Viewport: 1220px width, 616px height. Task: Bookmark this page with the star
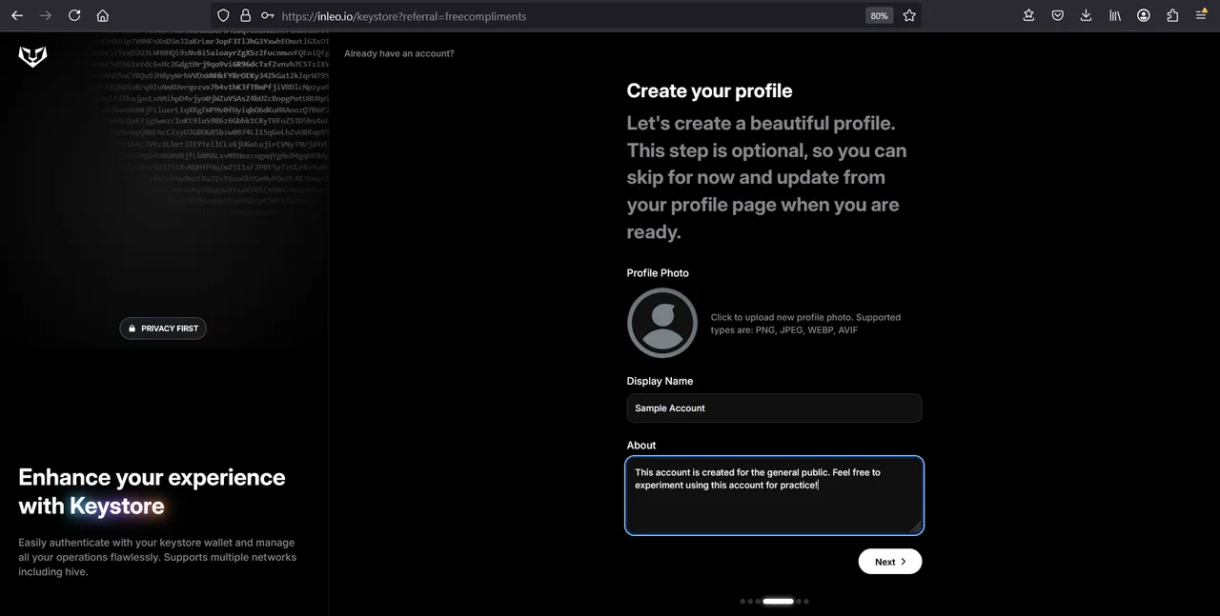(x=909, y=15)
